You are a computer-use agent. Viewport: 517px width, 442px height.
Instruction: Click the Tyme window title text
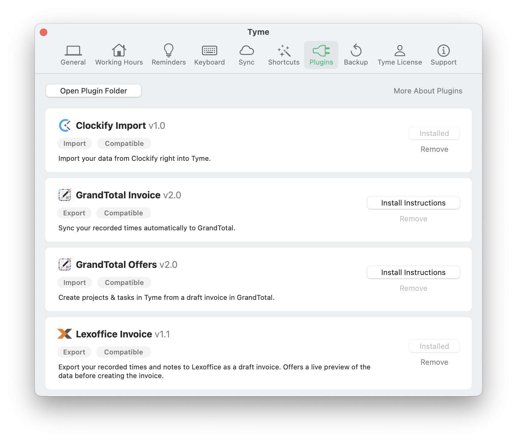258,32
